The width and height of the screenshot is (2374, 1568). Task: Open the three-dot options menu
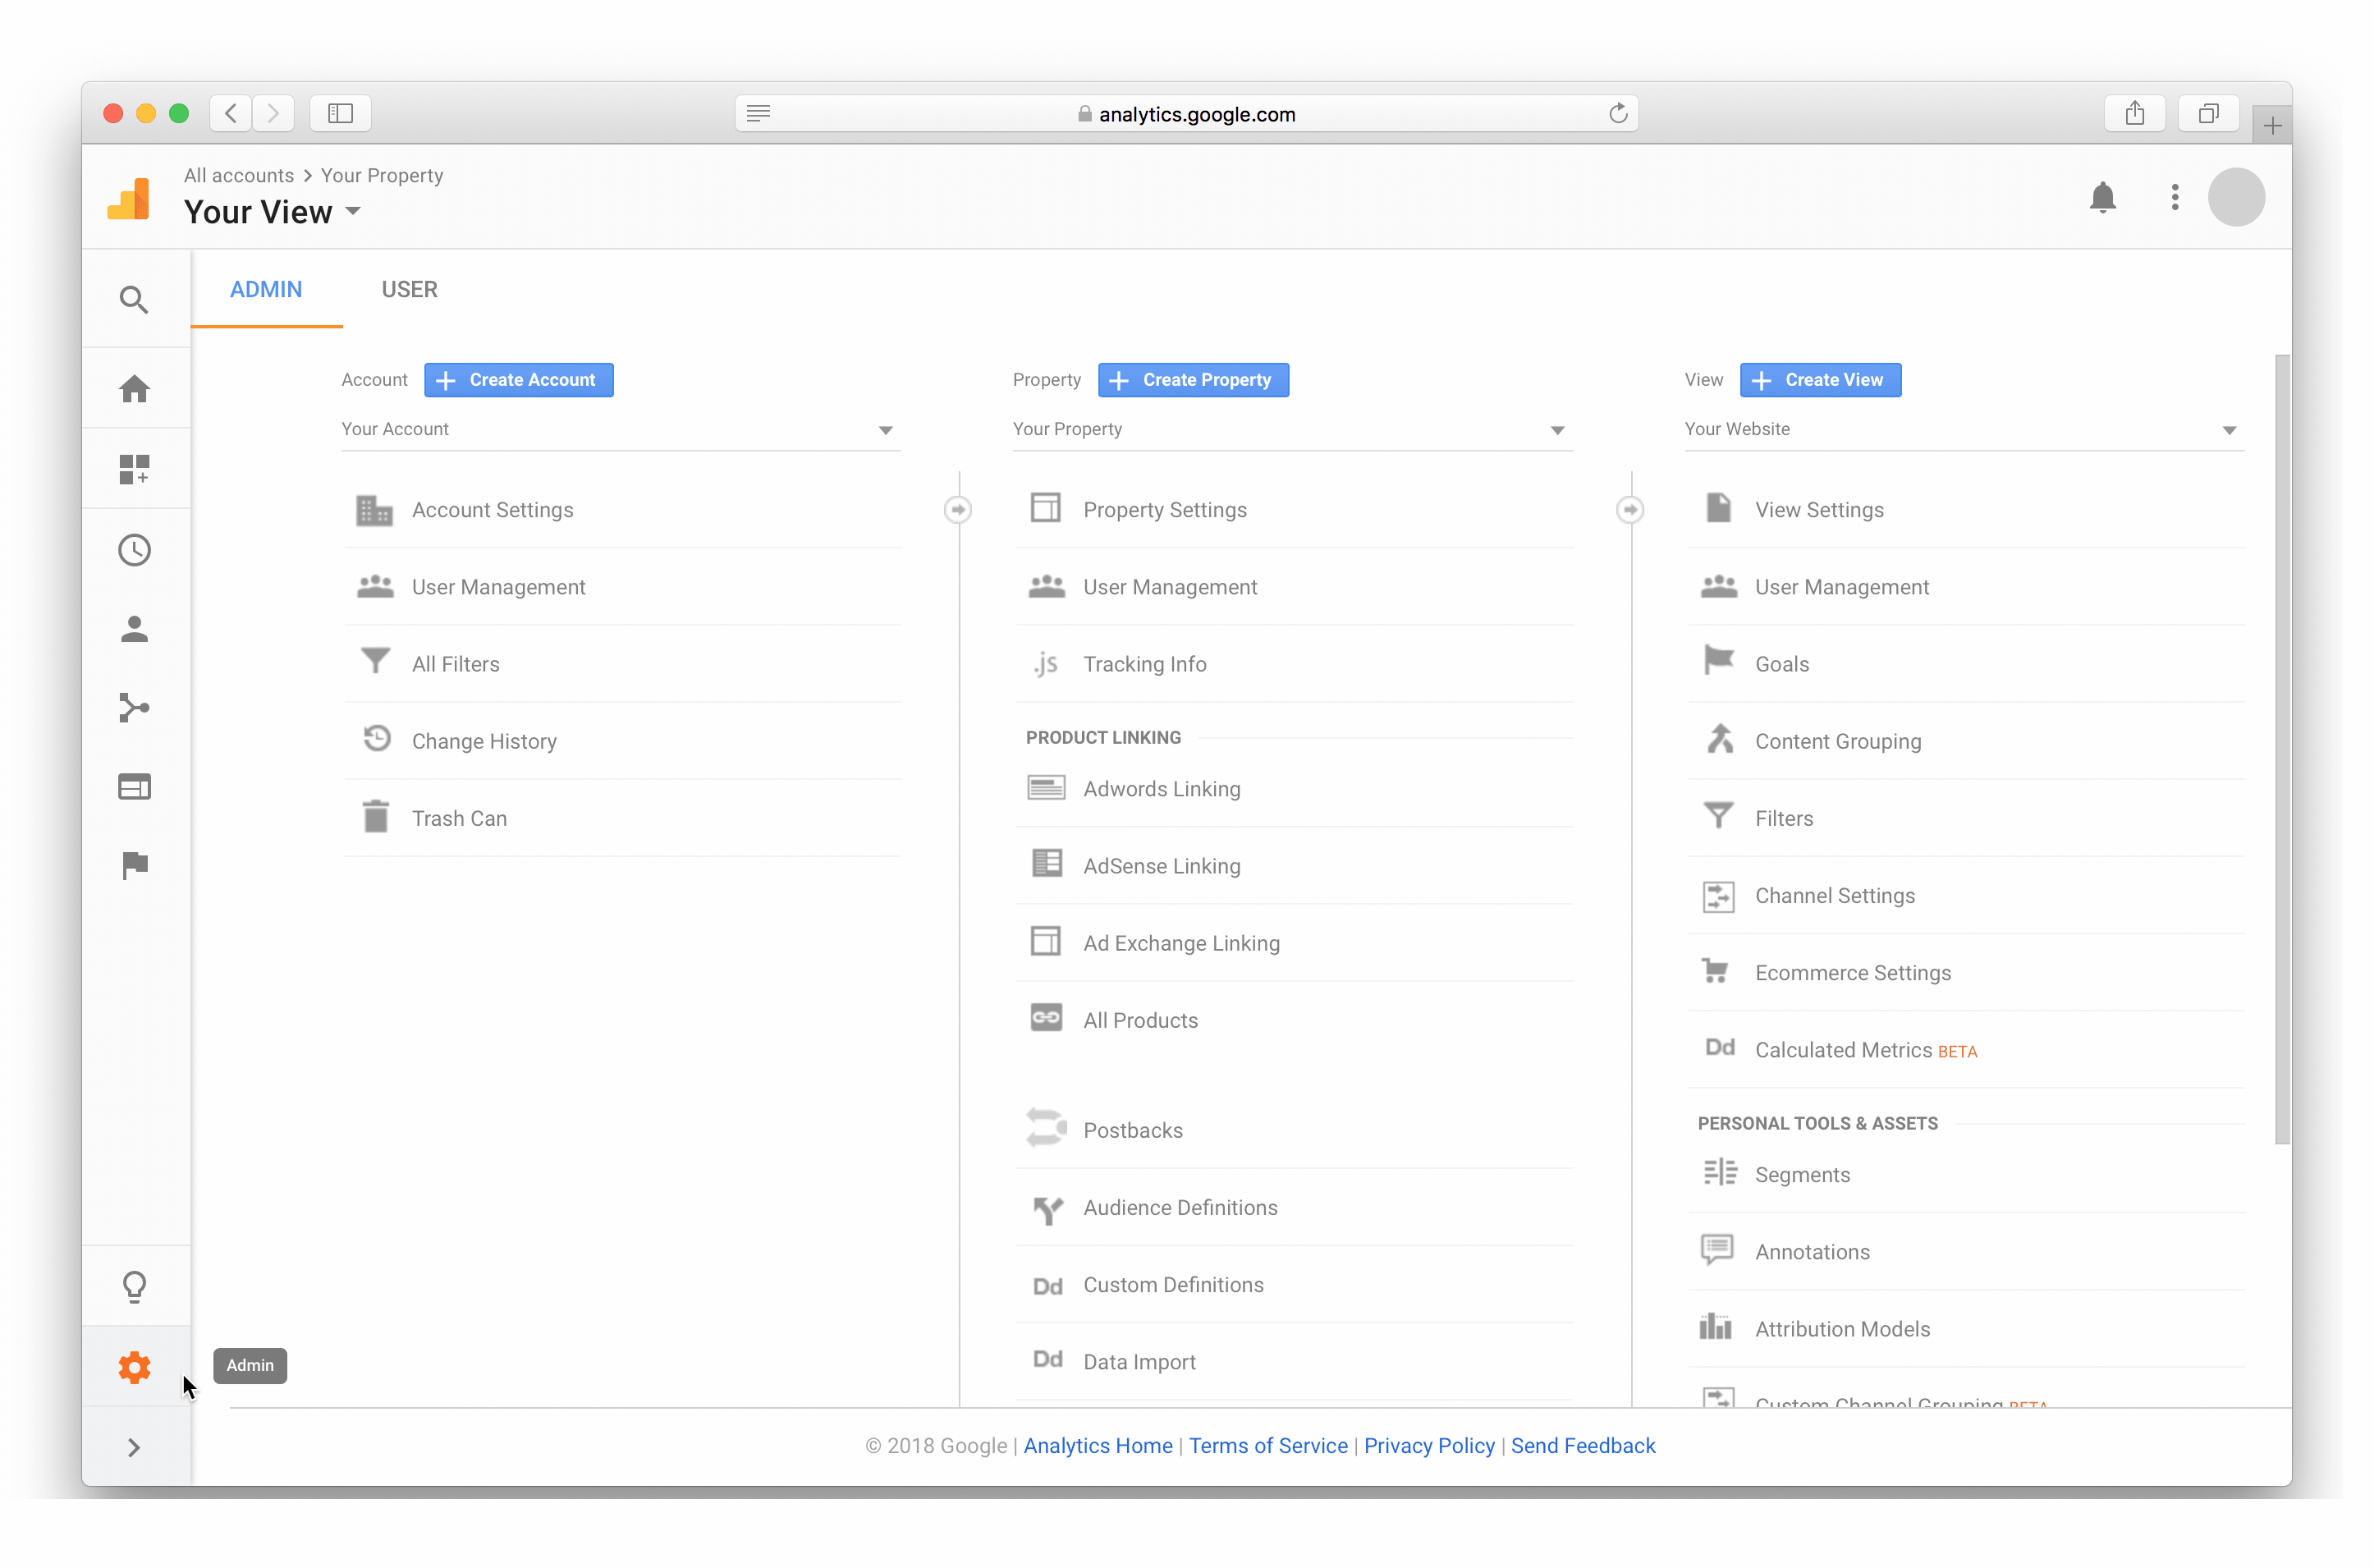pyautogui.click(x=2174, y=197)
